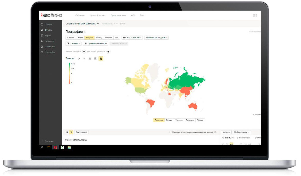The image size is (301, 176).
Task: Open the Счётчики top menu item
Action: (x=80, y=15)
